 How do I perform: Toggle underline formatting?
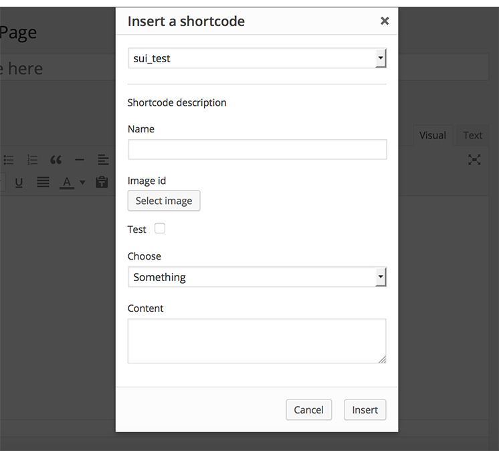19,182
